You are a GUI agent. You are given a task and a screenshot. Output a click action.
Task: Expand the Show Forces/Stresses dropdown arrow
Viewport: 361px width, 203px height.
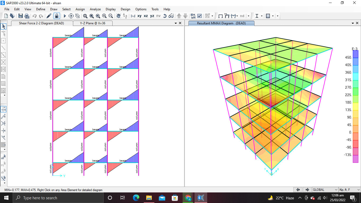237,16
